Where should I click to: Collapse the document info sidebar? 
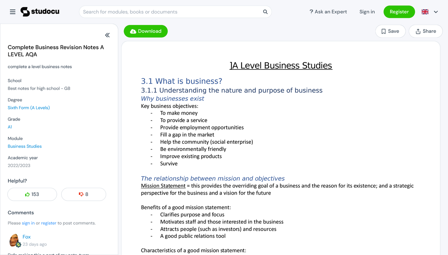pos(107,35)
